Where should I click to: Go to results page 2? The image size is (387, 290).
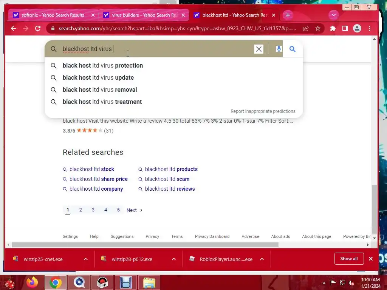pyautogui.click(x=80, y=210)
